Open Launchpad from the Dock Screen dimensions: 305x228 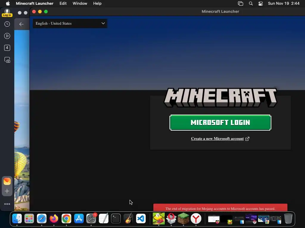pos(29,218)
